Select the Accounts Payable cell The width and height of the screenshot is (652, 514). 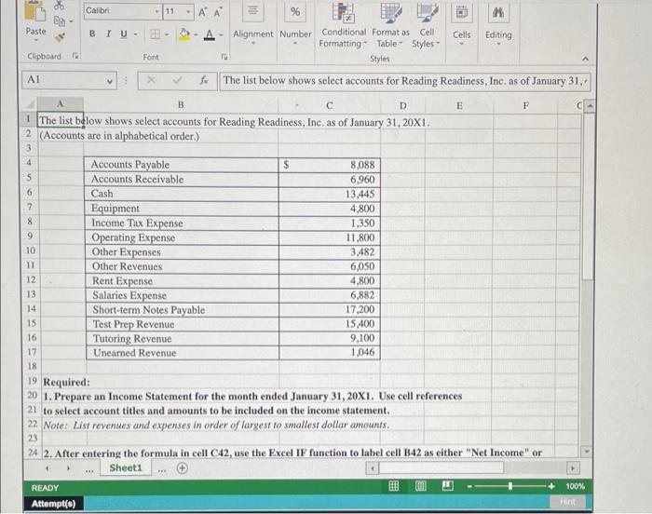point(182,165)
